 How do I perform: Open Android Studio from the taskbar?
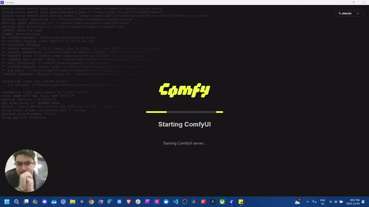coord(212,202)
